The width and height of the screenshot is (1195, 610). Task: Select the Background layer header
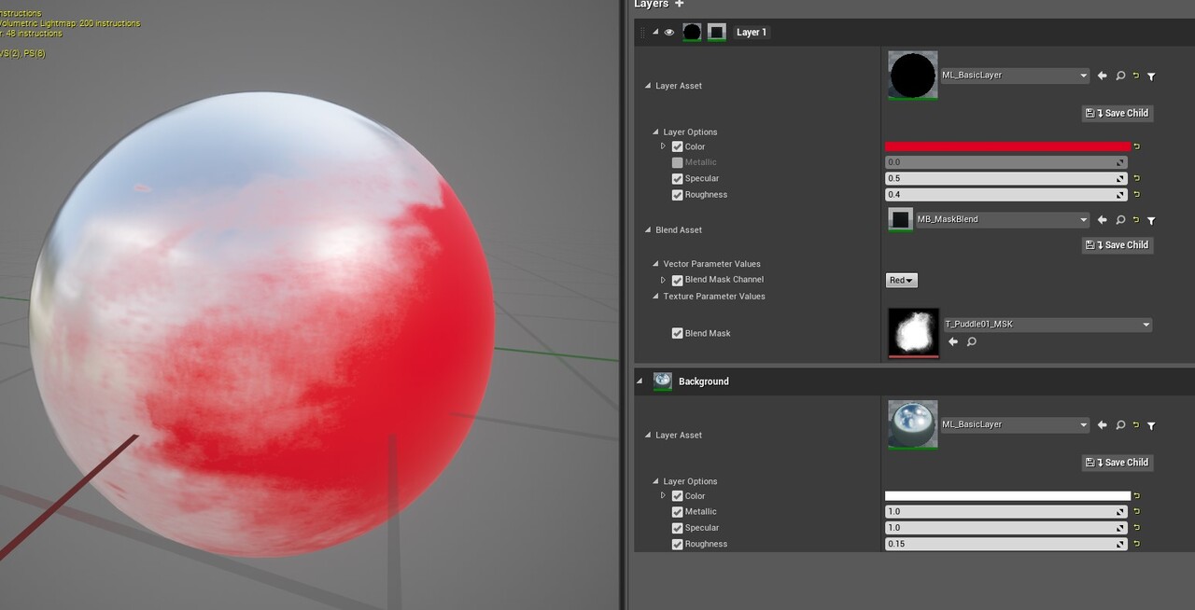pyautogui.click(x=703, y=381)
